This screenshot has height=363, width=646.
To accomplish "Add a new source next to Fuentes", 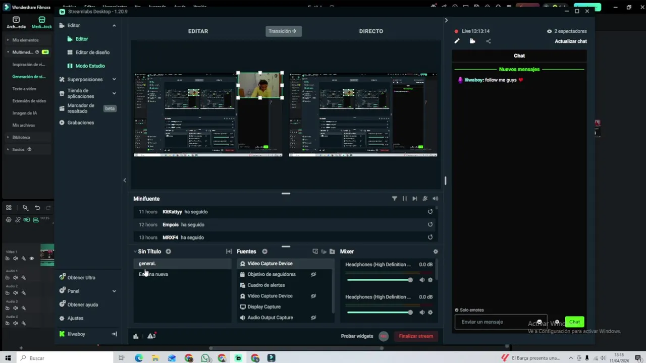I will tap(264, 252).
